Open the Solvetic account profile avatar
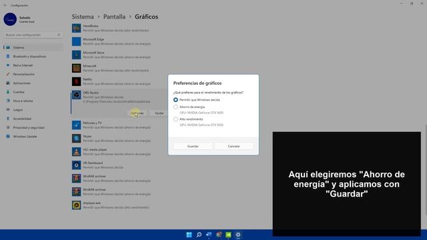Image resolution: width=427 pixels, height=240 pixels. (10, 19)
